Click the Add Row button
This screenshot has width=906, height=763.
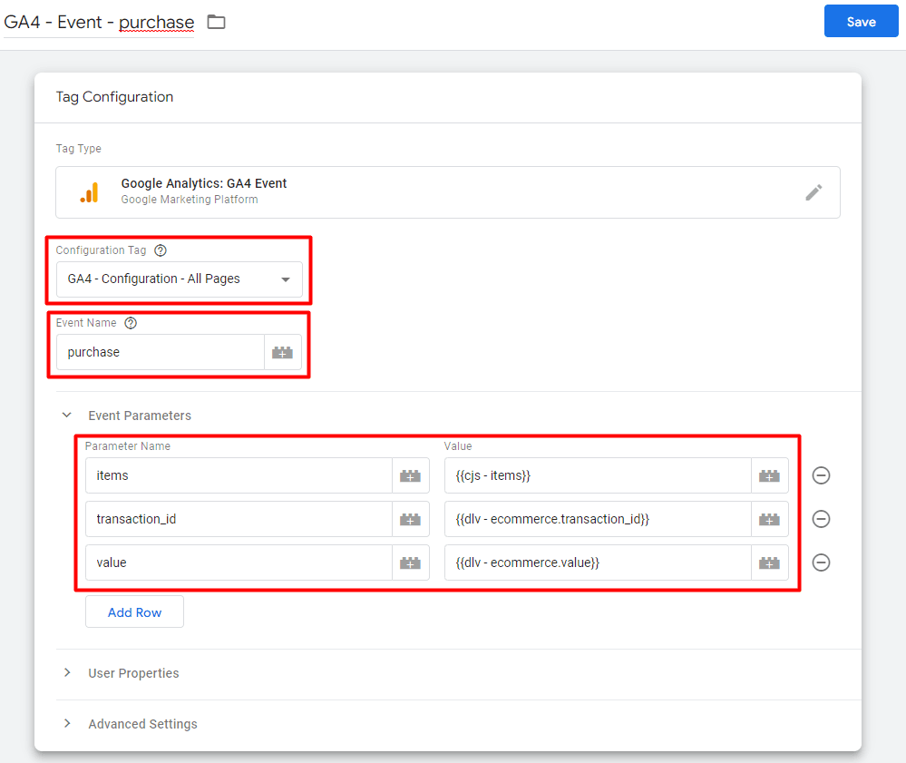point(134,612)
